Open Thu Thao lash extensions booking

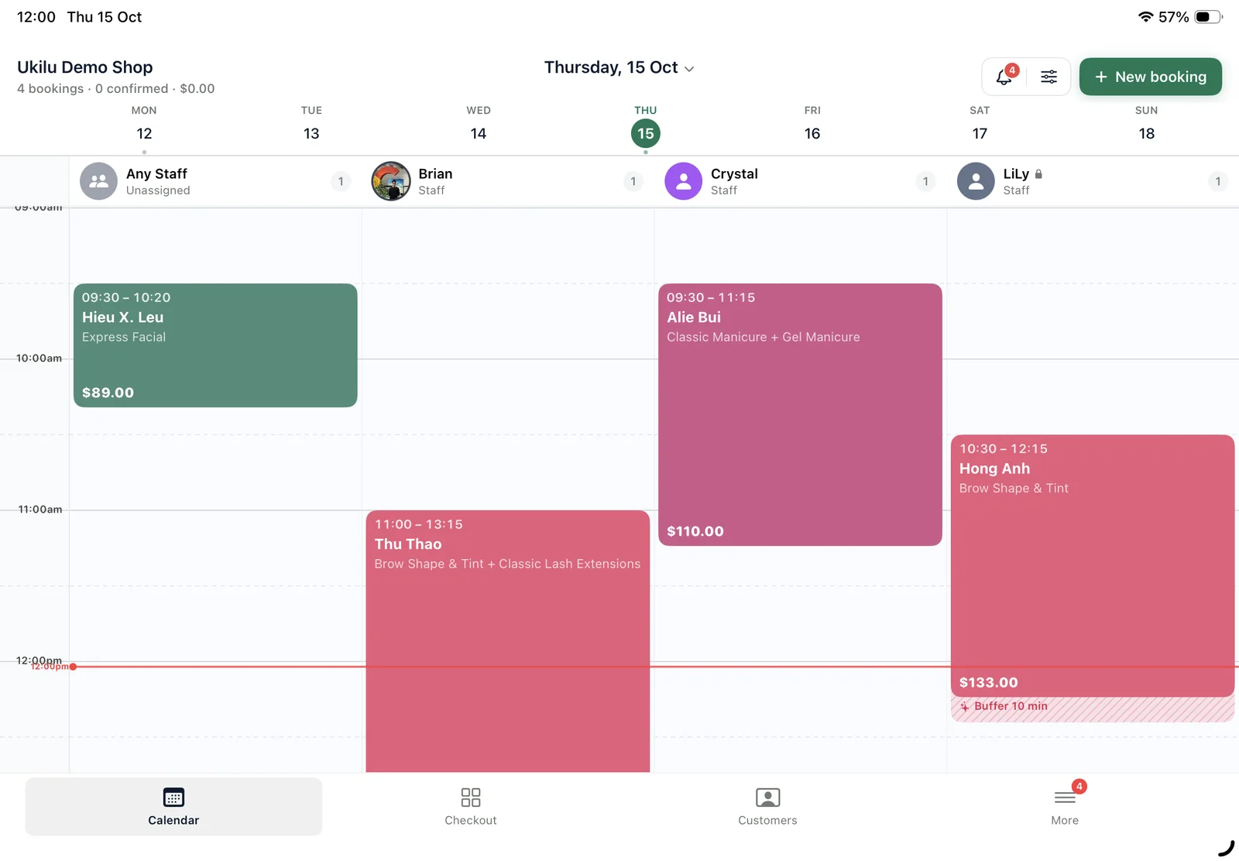pyautogui.click(x=508, y=641)
